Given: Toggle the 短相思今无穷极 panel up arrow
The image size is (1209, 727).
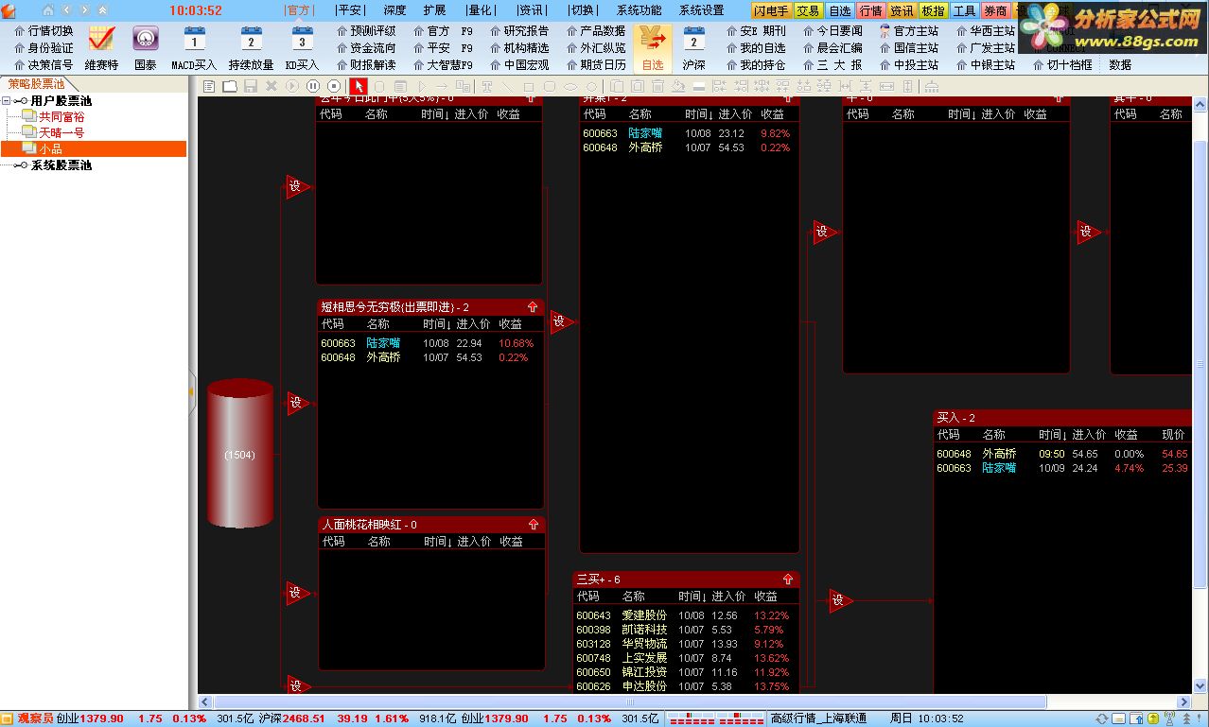Looking at the screenshot, I should click(533, 307).
